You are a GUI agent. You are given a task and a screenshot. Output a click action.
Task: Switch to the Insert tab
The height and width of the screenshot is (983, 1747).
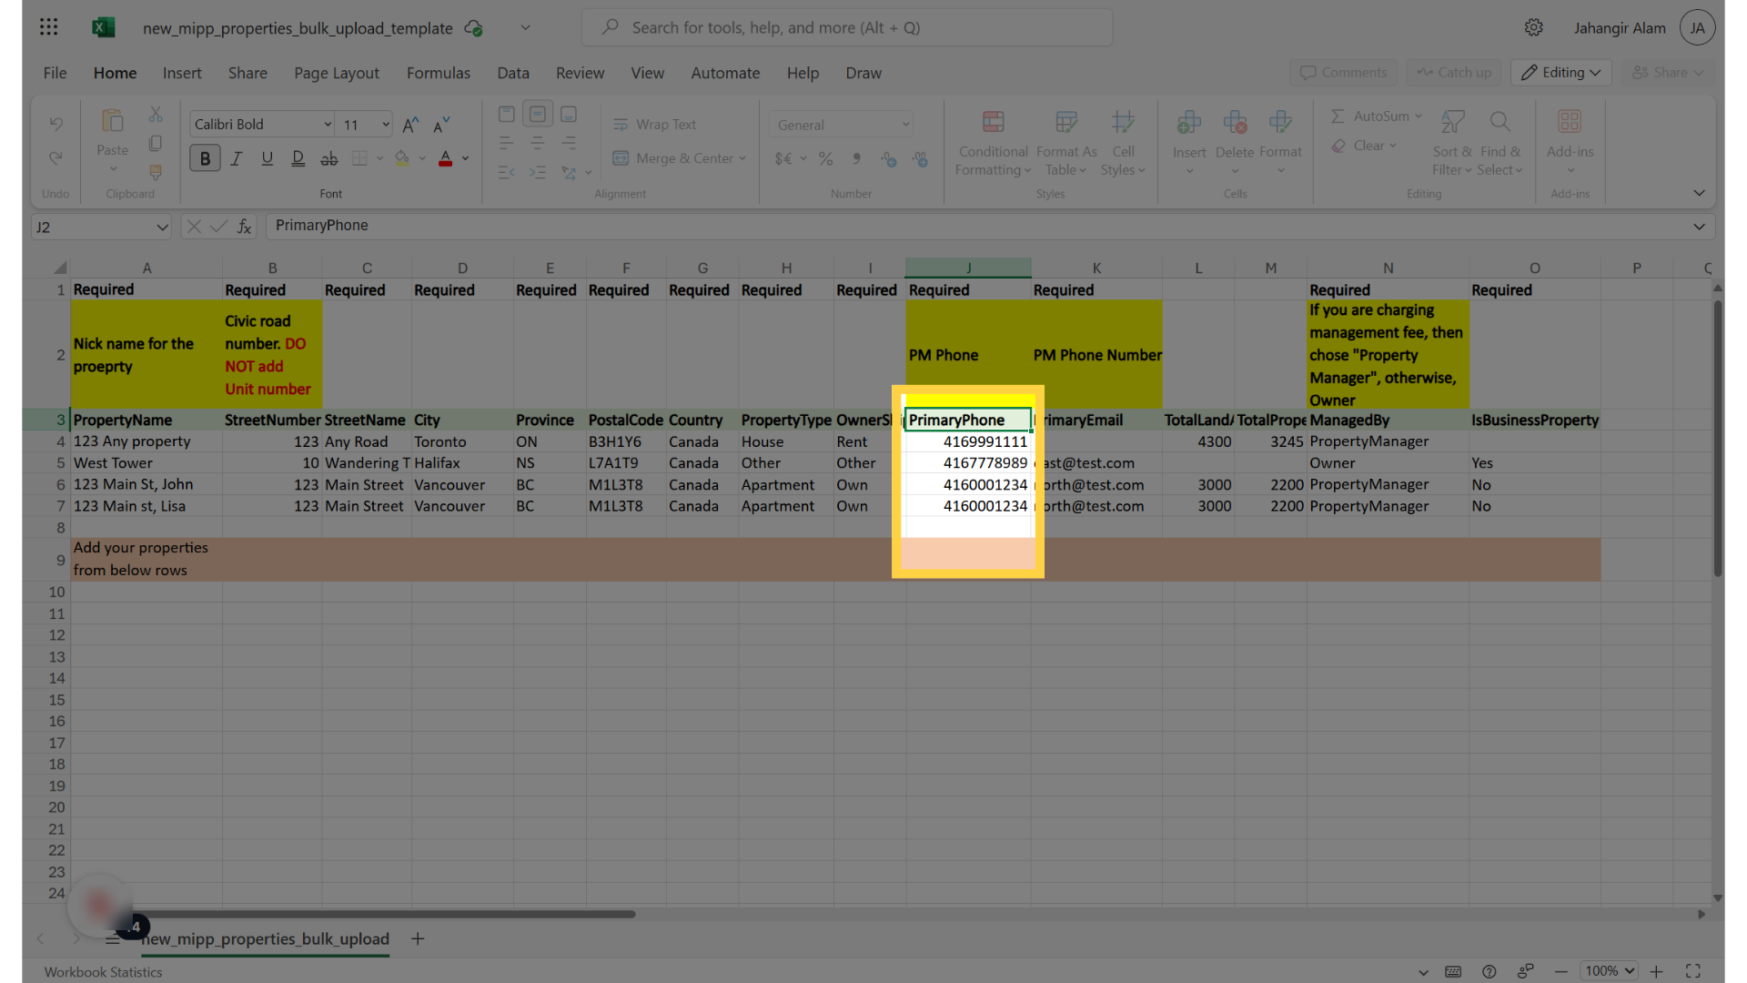pos(182,73)
